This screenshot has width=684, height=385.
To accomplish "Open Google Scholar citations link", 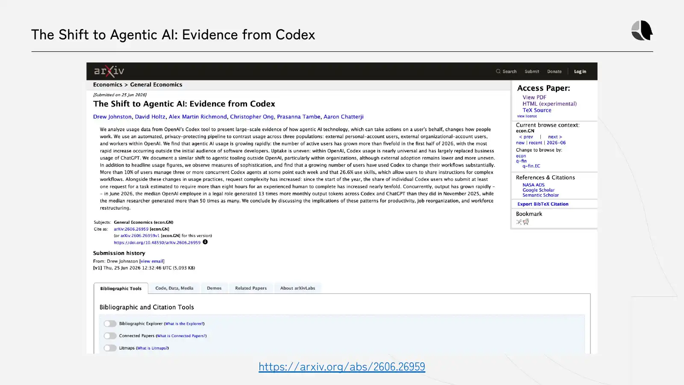I will [538, 190].
